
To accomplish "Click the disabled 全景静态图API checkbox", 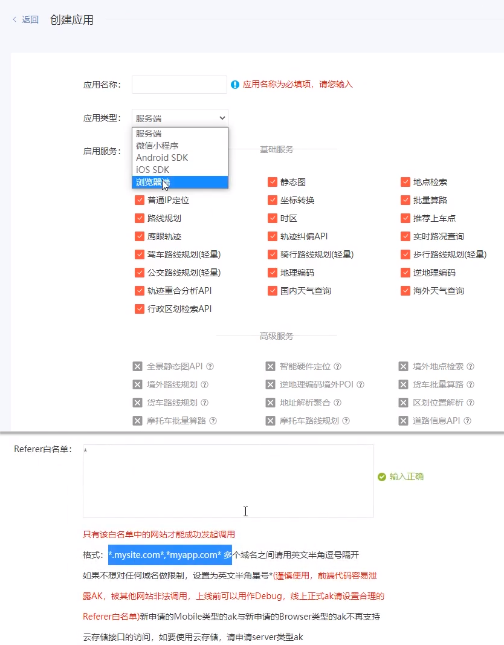I will pyautogui.click(x=137, y=366).
